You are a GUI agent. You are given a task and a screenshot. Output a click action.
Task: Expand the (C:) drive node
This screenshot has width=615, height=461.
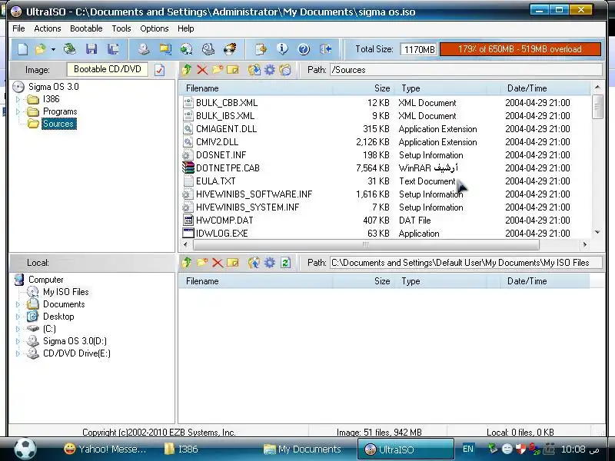tap(18, 329)
